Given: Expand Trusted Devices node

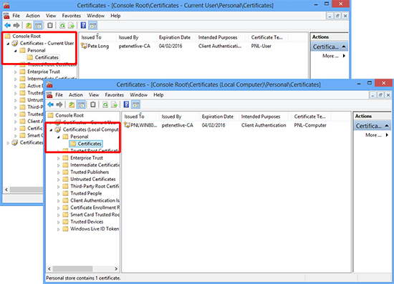Looking at the screenshot, I should tap(58, 222).
